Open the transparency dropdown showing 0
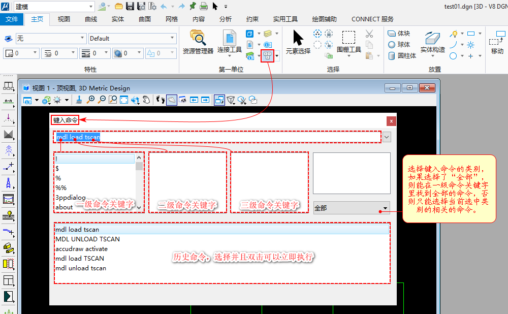This screenshot has height=314, width=508. pos(128,53)
